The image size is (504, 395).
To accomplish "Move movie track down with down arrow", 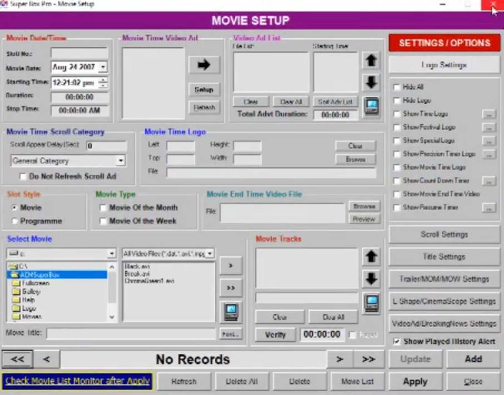I will click(371, 278).
